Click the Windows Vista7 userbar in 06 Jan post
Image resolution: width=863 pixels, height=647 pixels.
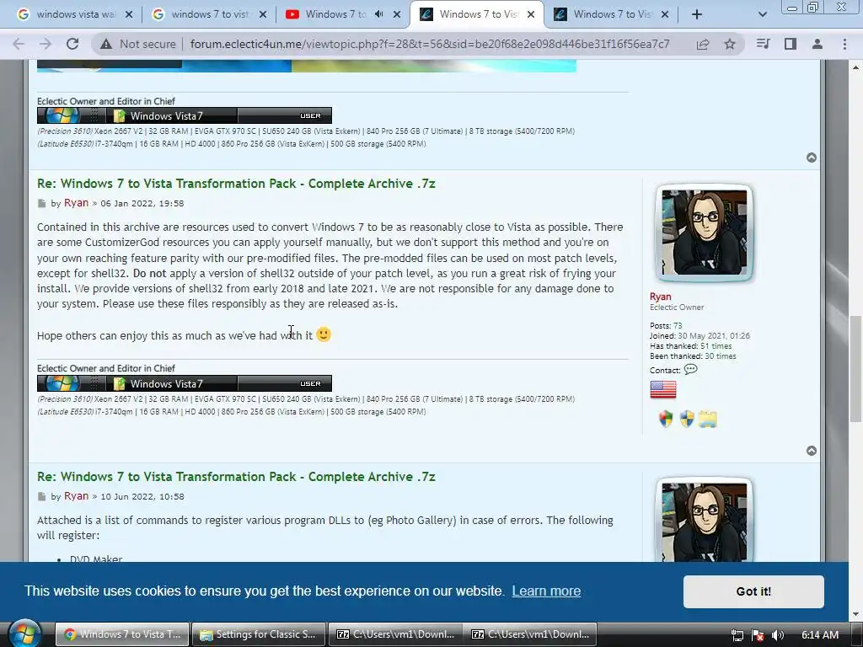pyautogui.click(x=185, y=383)
